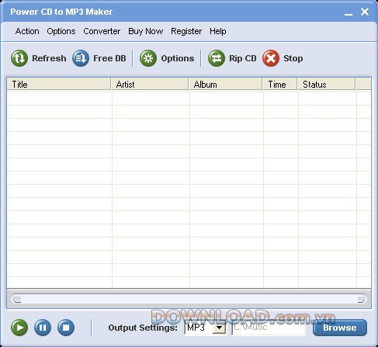Open the Register menu
This screenshot has height=347, width=378.
pos(186,31)
